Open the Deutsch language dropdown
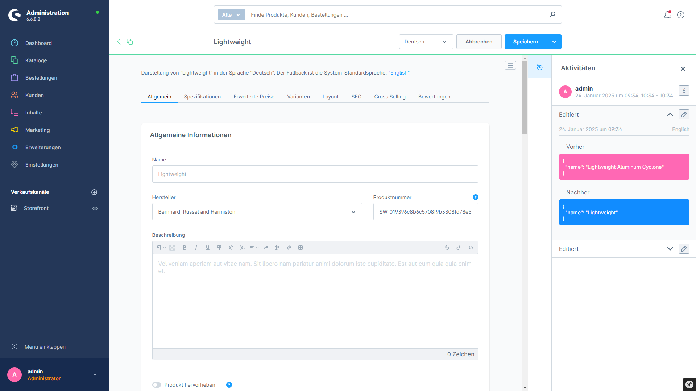 click(x=425, y=42)
